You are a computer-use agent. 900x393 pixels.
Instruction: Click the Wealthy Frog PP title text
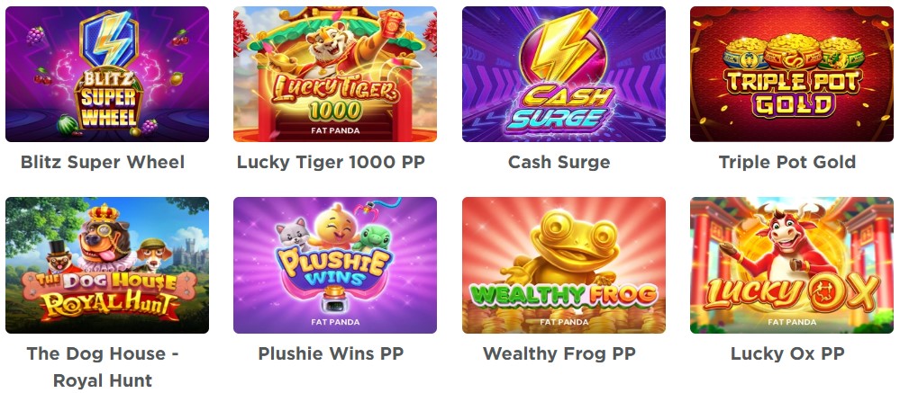coord(559,354)
